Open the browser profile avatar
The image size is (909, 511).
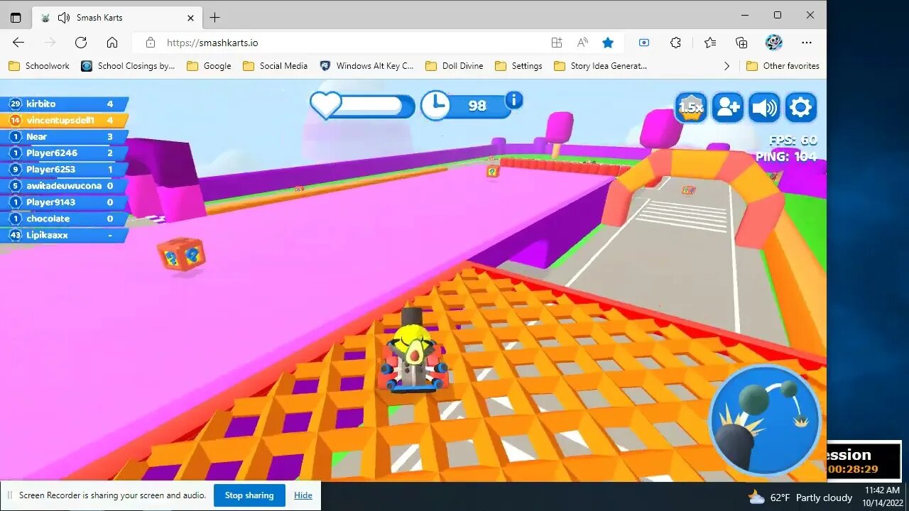click(774, 43)
